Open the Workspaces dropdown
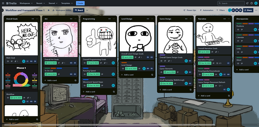This screenshot has width=259, height=127. [26, 3]
